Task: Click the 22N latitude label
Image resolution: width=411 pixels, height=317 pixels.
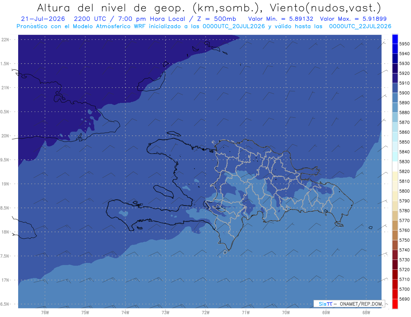Action: [5, 39]
